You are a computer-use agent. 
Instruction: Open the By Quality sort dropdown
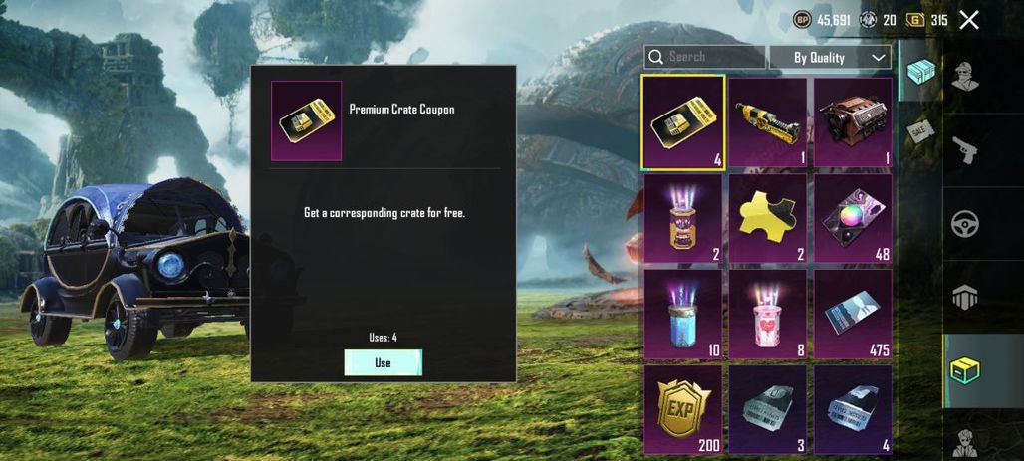[830, 58]
